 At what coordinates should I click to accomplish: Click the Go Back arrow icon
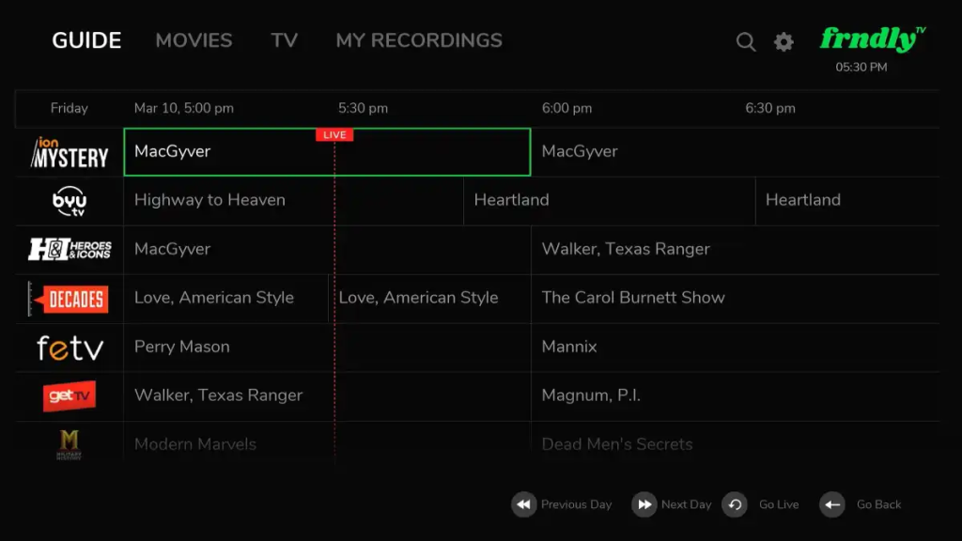pos(832,504)
